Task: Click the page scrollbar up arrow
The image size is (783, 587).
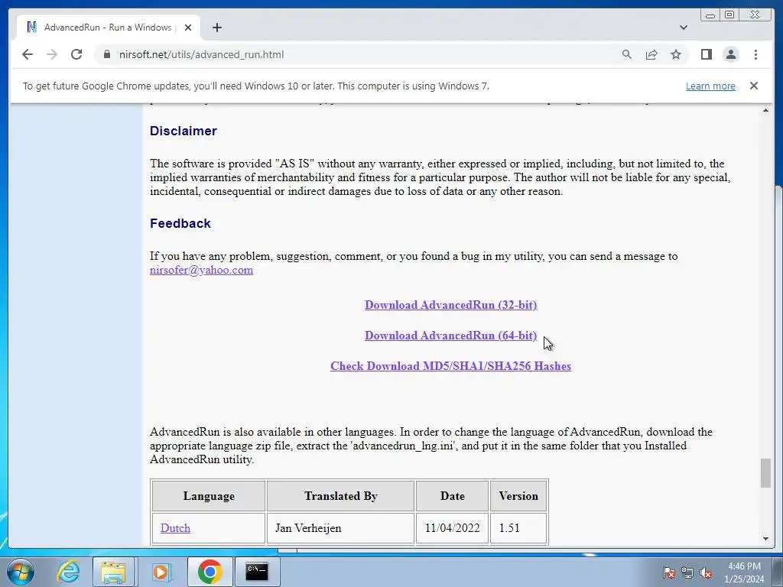Action: [765, 110]
